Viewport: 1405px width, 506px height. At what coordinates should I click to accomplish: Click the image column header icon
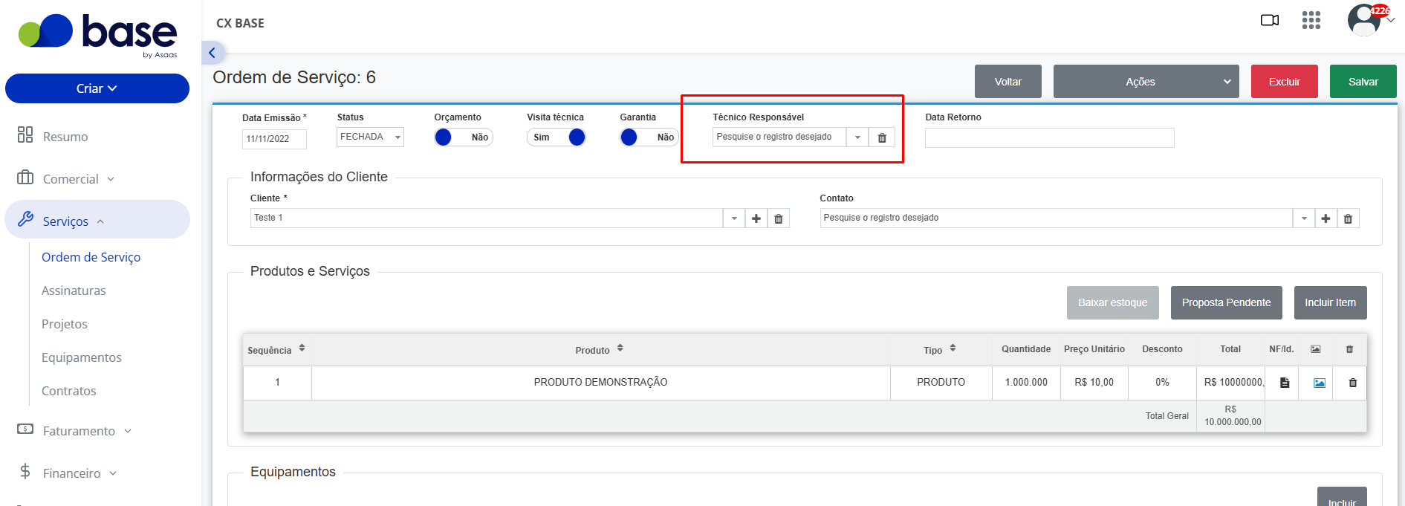1316,349
